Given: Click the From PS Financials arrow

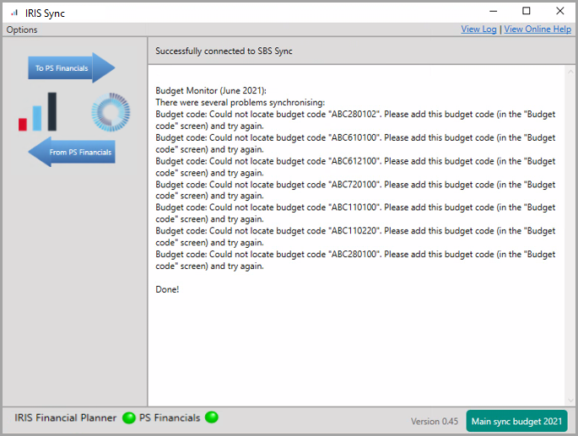Looking at the screenshot, I should tap(71, 153).
